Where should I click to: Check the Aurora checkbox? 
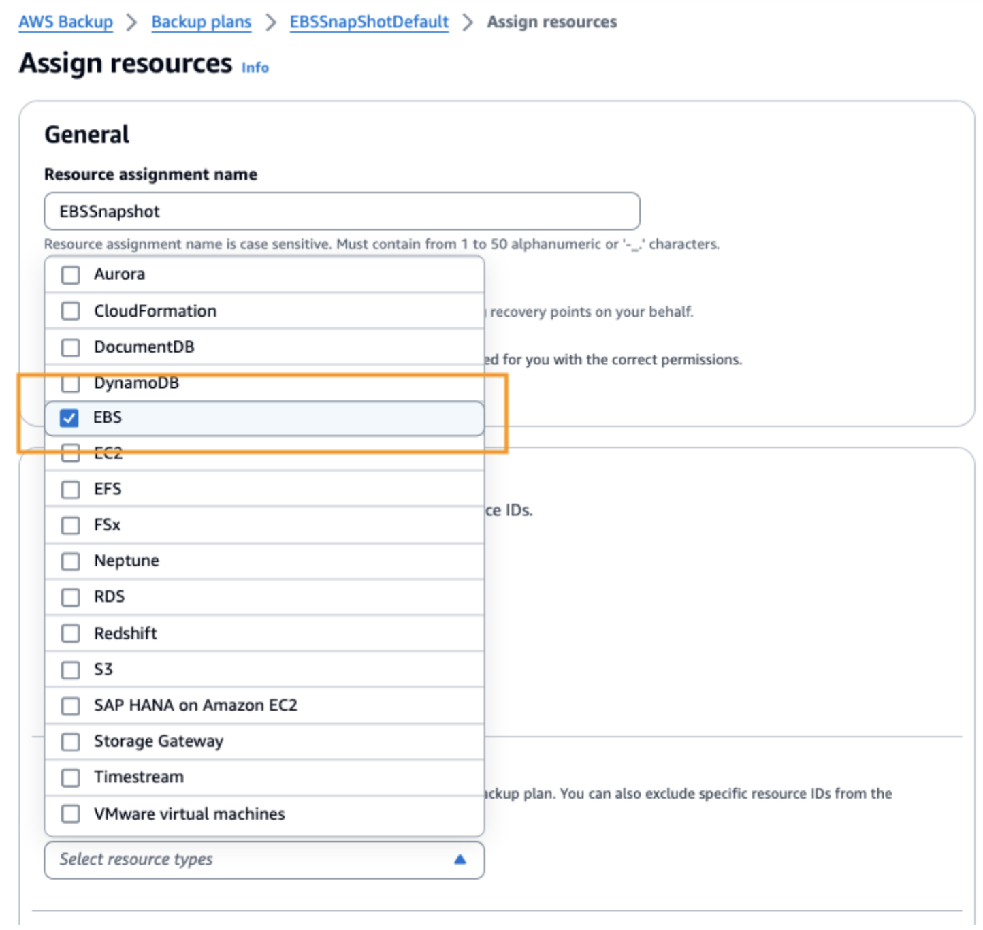pos(71,275)
